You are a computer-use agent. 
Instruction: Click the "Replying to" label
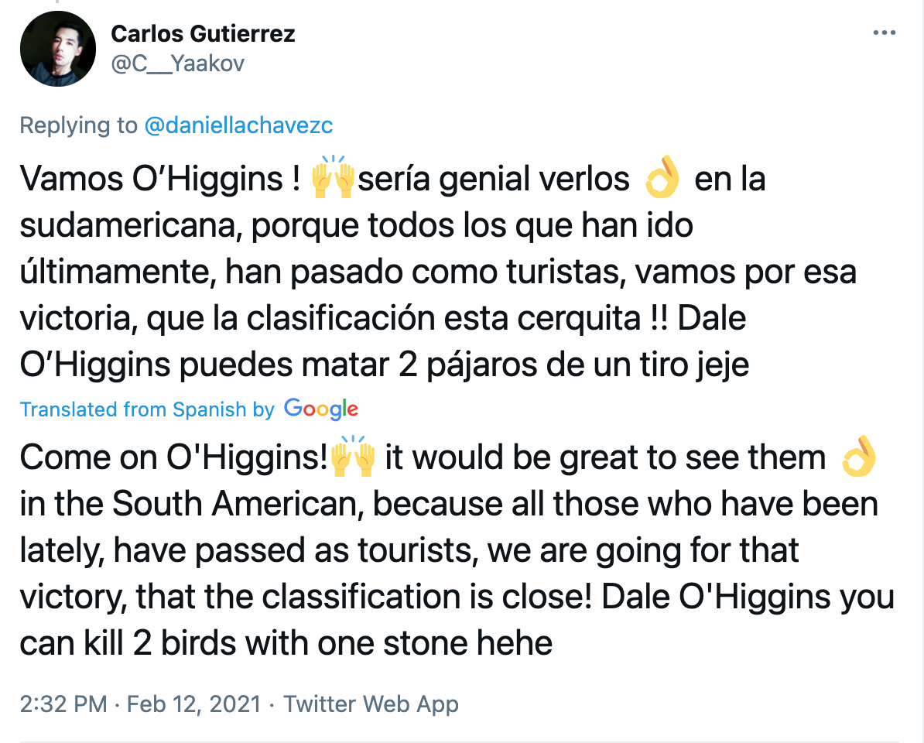click(78, 125)
